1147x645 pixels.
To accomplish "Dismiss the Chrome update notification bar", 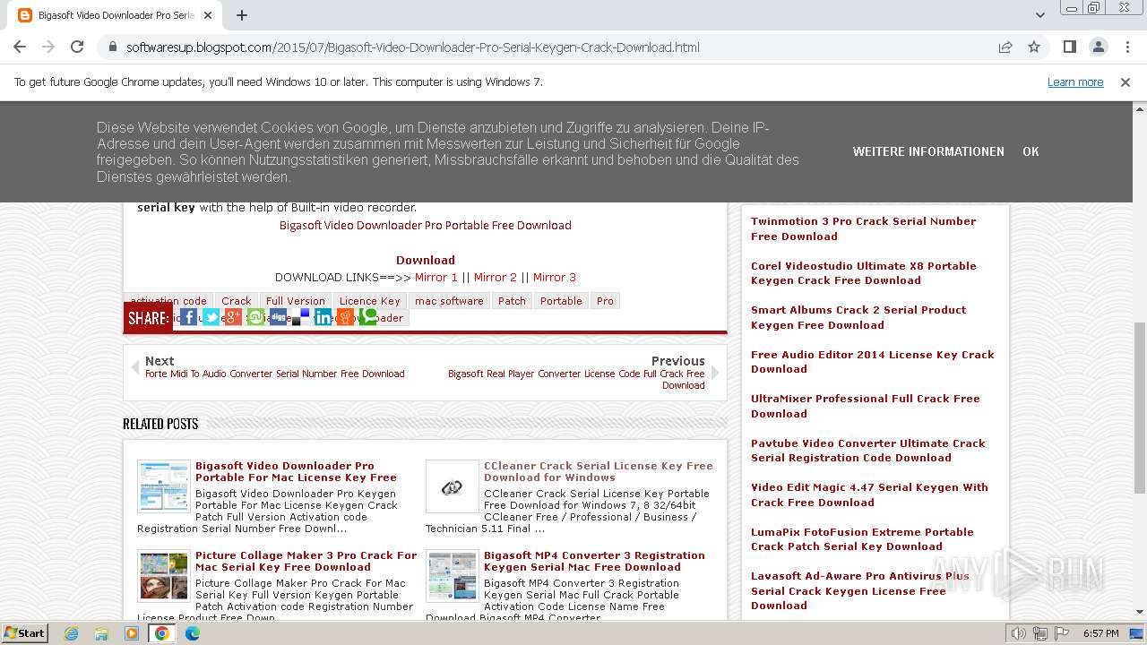I will (x=1125, y=82).
